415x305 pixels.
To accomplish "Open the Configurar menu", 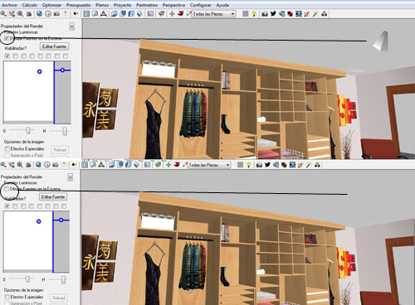I will tap(201, 5).
